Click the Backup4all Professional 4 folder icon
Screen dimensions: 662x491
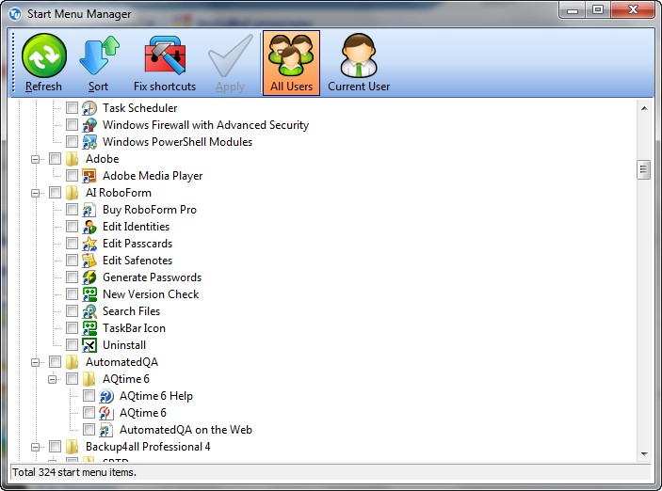(73, 446)
